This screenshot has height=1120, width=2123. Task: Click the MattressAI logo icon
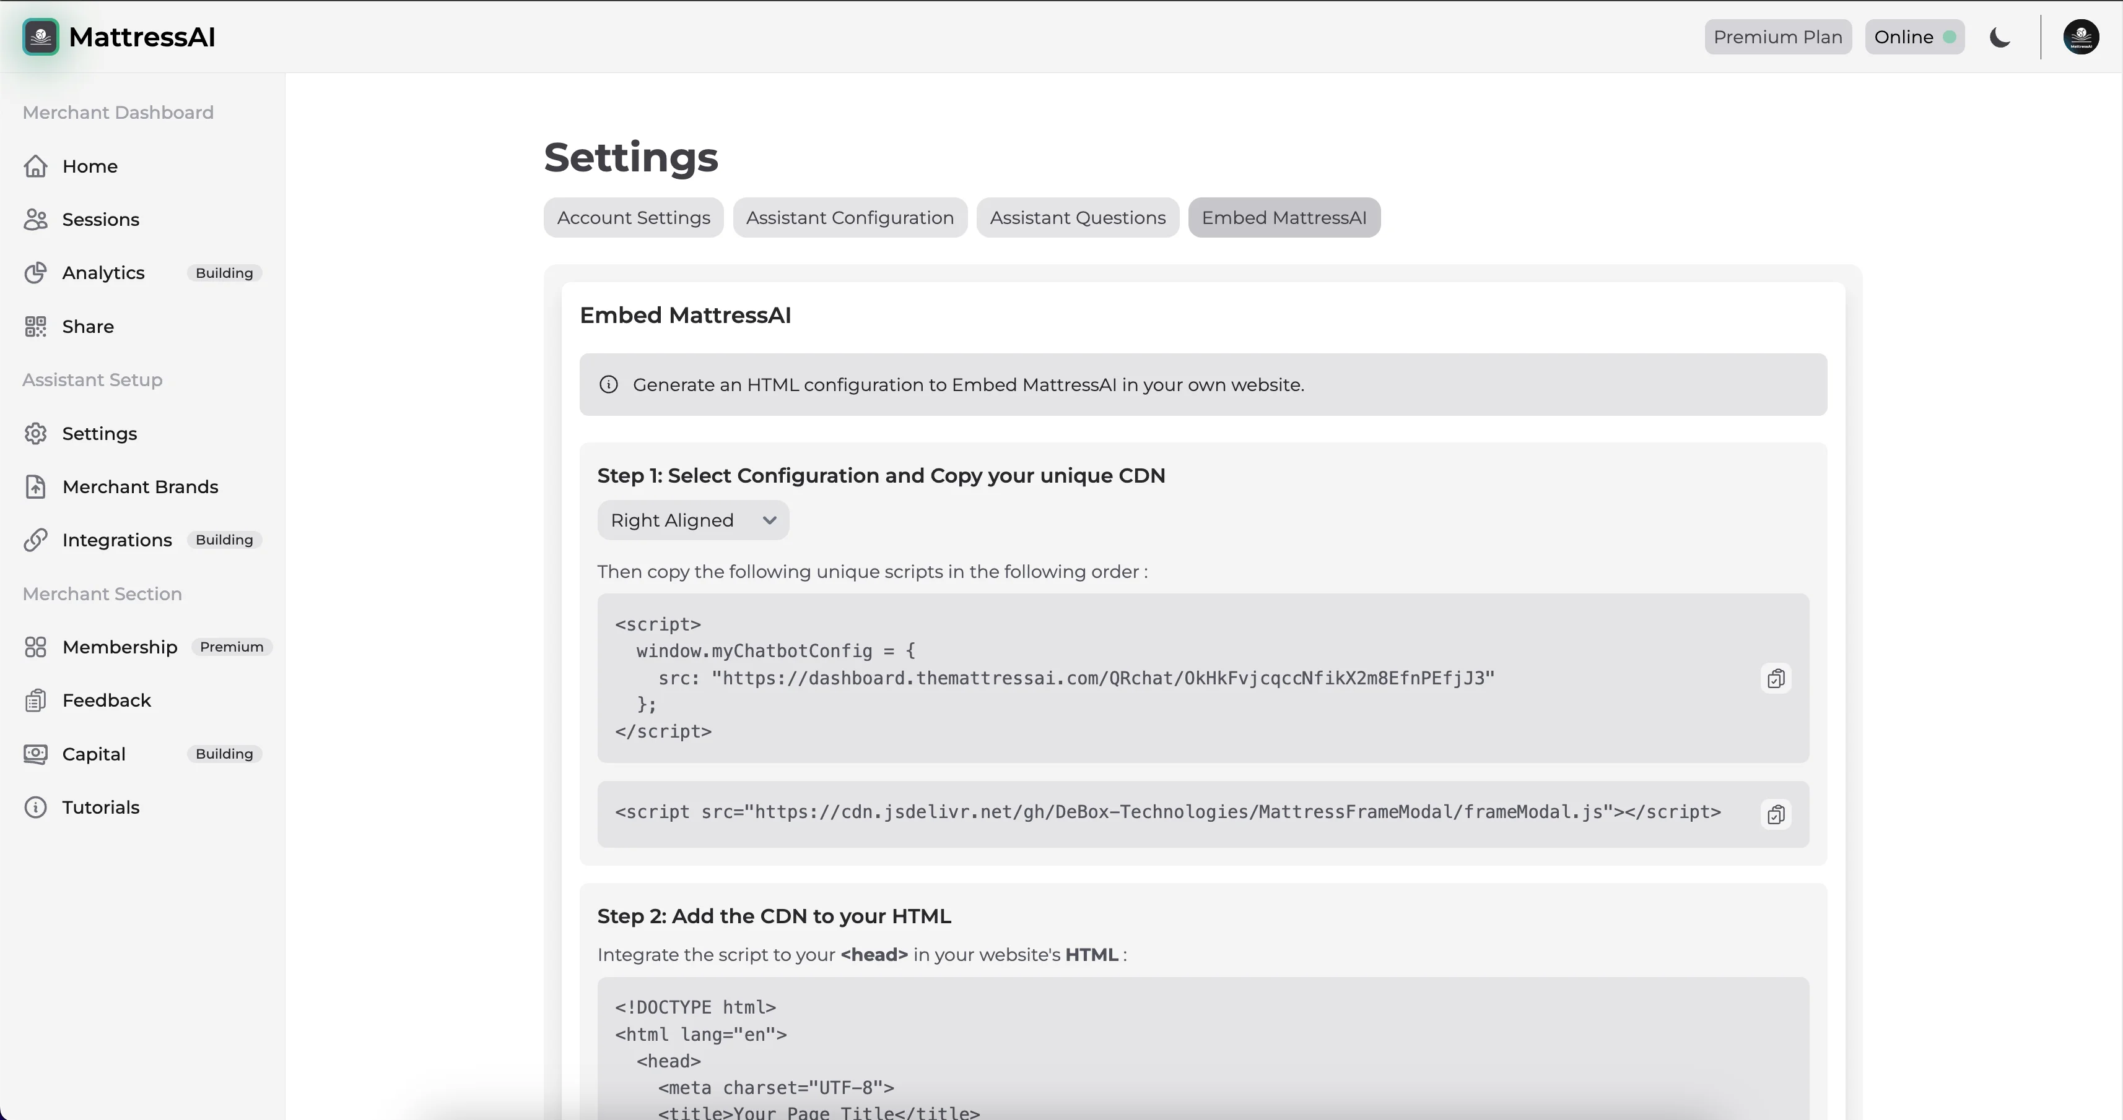(x=40, y=37)
